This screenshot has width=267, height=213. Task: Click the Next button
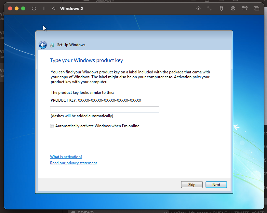[216, 185]
